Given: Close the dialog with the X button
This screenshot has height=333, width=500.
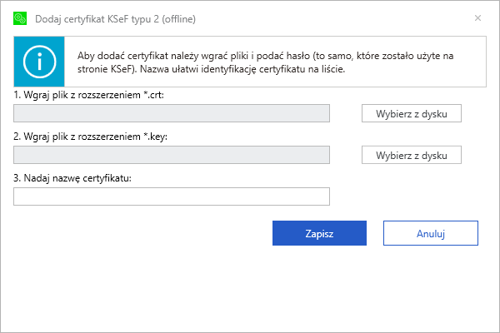Looking at the screenshot, I should pyautogui.click(x=477, y=17).
